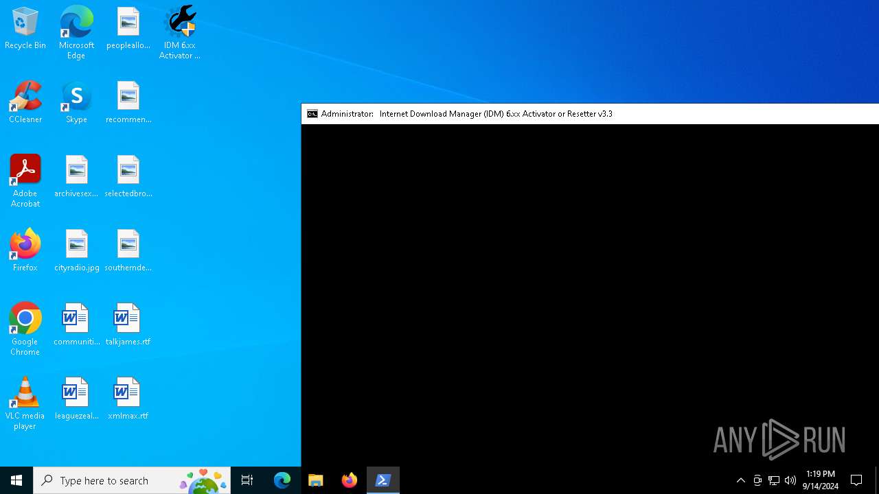Screen dimensions: 879x494
Task: Click the Show desktop sliver in the taskbar corner
Action: point(877,480)
